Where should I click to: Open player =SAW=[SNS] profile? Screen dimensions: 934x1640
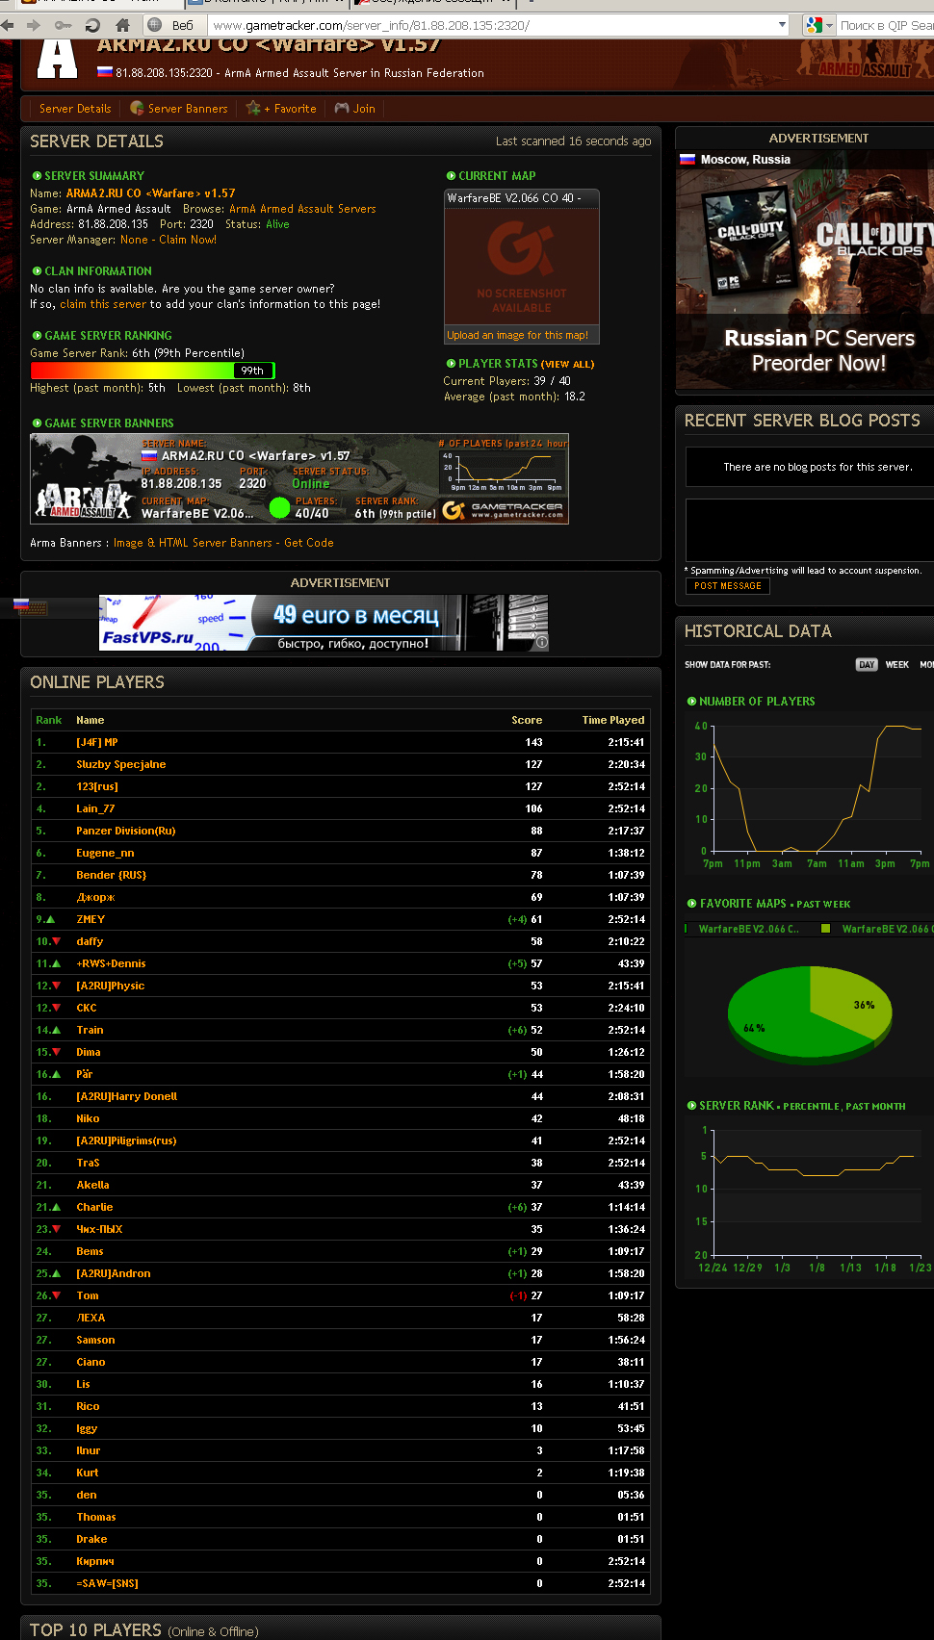pos(108,1583)
